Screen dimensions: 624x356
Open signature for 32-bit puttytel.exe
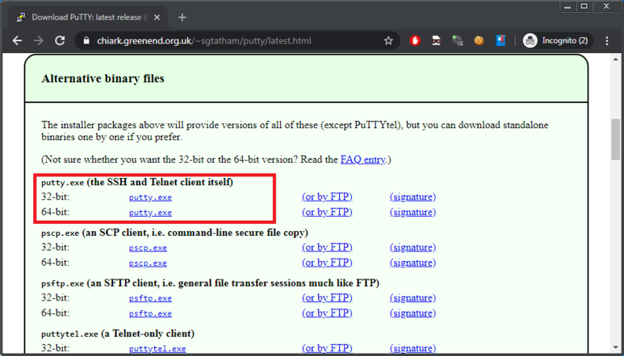pyautogui.click(x=413, y=348)
